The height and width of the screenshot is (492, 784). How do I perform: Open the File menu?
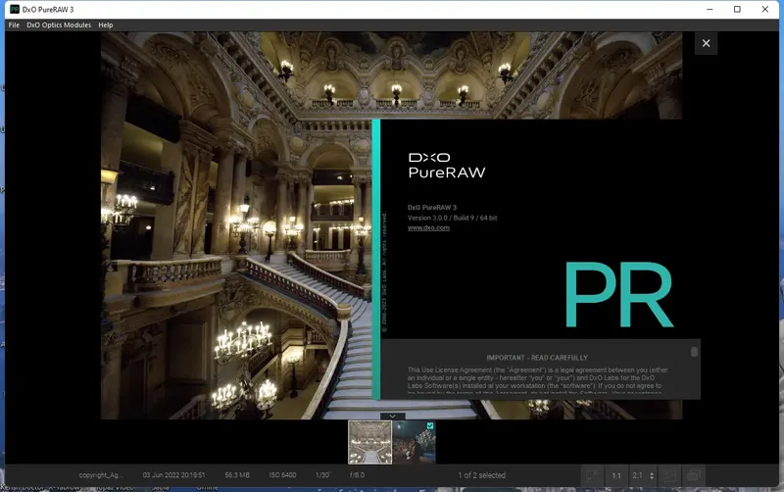(x=14, y=25)
